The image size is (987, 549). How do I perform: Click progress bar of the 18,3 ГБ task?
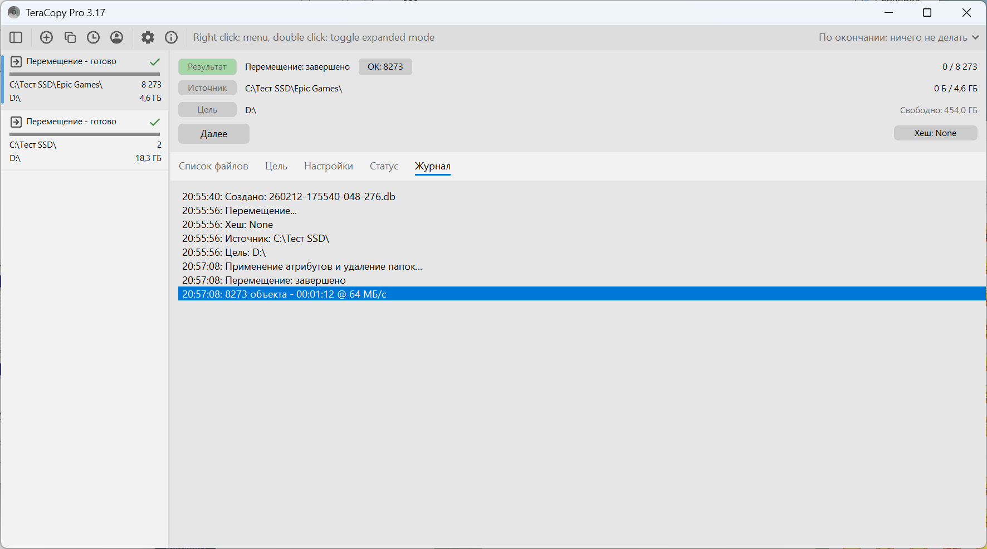(x=85, y=134)
